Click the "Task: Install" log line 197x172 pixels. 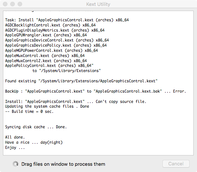tap(67, 20)
